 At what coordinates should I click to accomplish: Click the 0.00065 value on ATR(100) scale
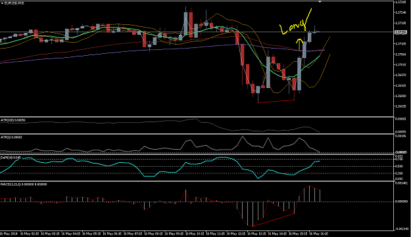(400, 119)
